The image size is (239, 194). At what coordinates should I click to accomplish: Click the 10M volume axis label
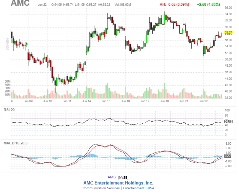(7, 95)
